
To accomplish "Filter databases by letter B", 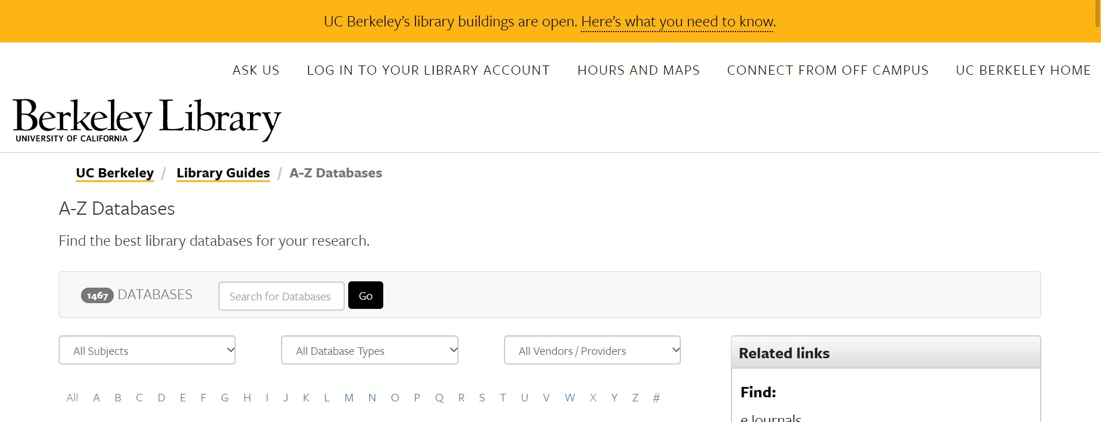I will coord(118,397).
